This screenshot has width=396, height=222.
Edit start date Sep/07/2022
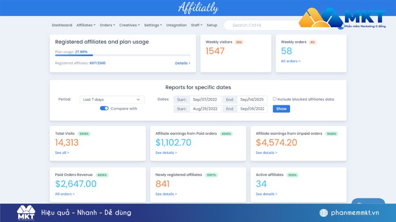pyautogui.click(x=205, y=100)
